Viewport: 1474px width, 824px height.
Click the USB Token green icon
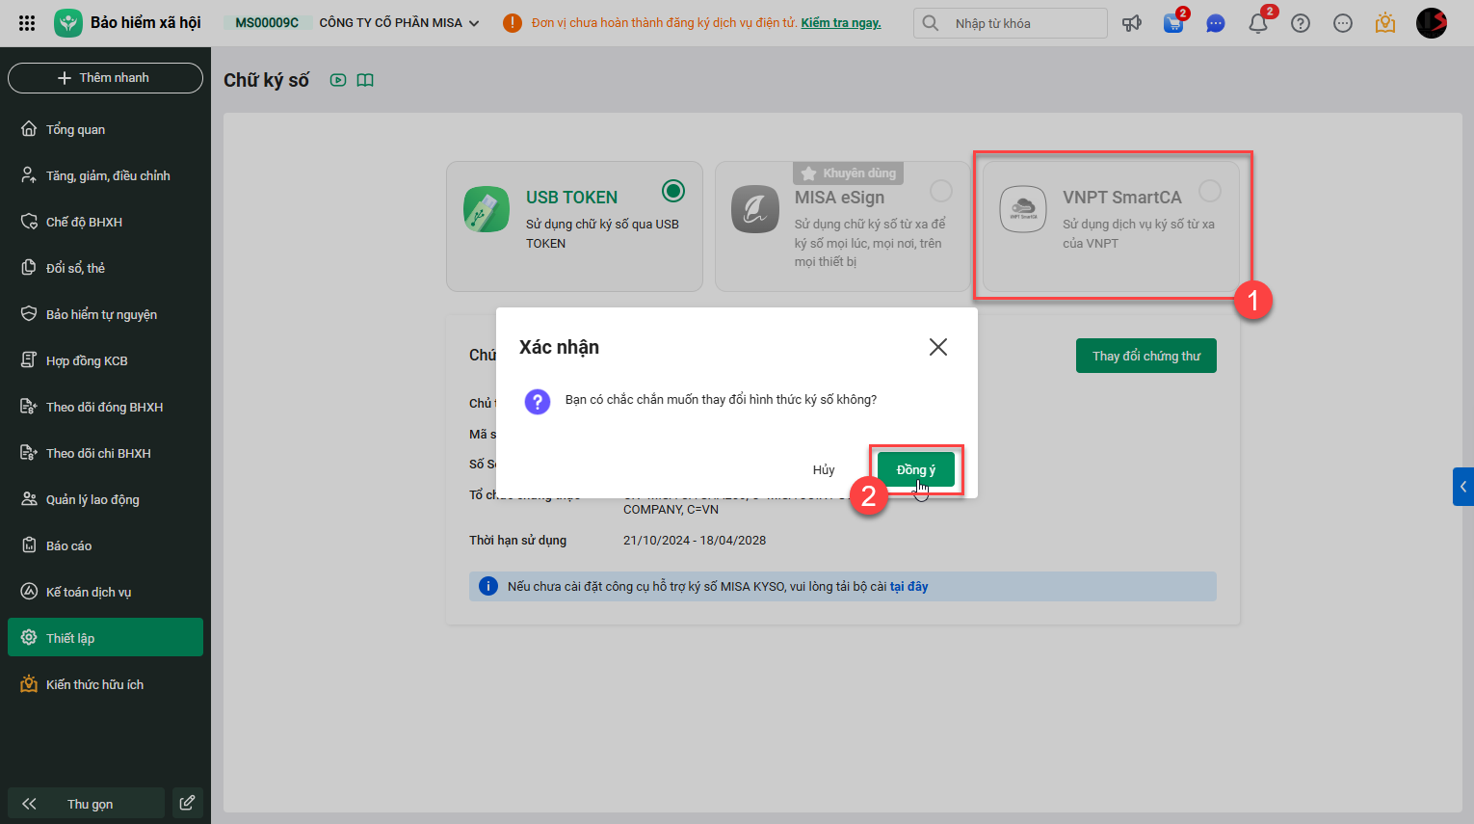[487, 209]
